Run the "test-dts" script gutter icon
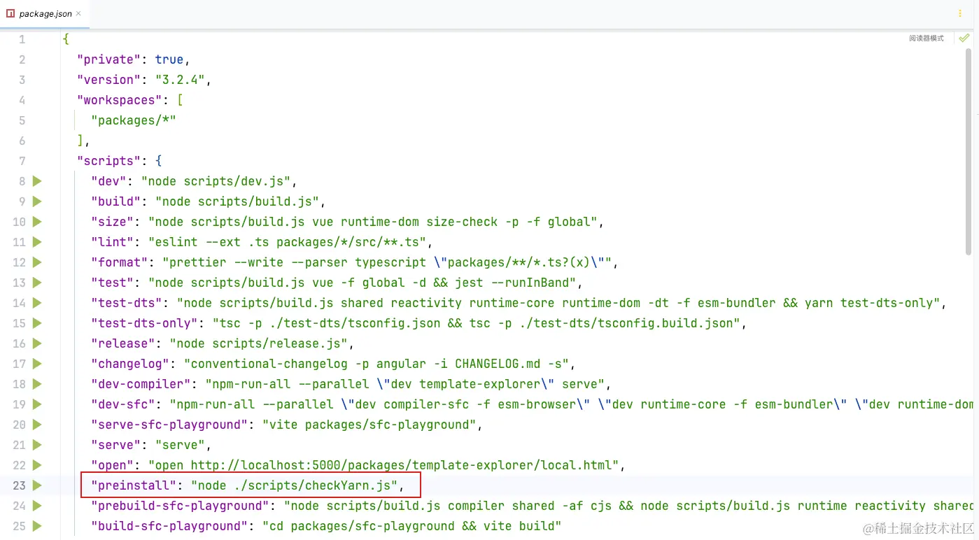 click(x=37, y=303)
